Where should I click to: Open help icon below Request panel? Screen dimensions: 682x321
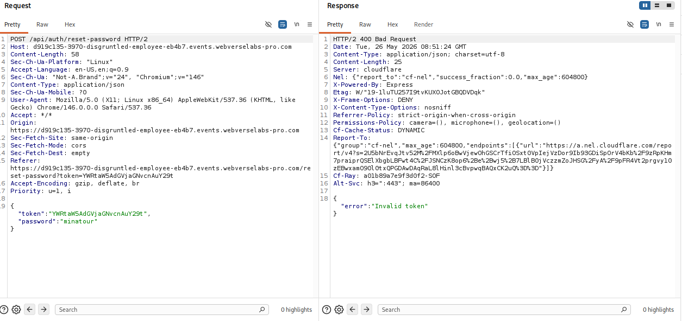tap(4, 310)
